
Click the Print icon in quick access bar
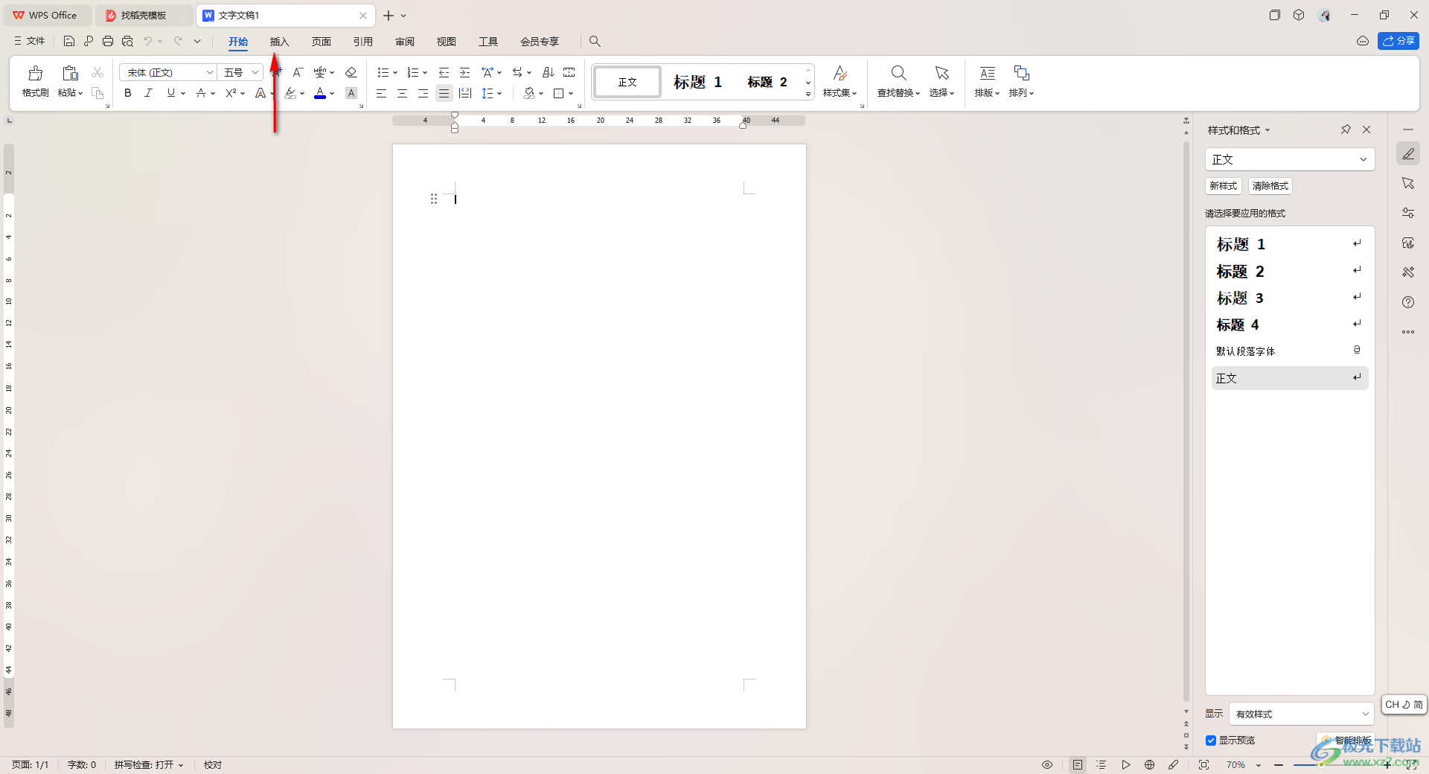click(108, 41)
